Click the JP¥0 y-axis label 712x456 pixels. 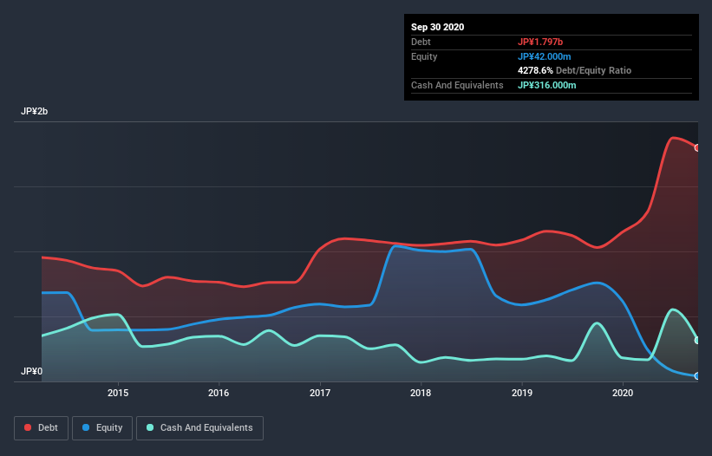tap(31, 372)
